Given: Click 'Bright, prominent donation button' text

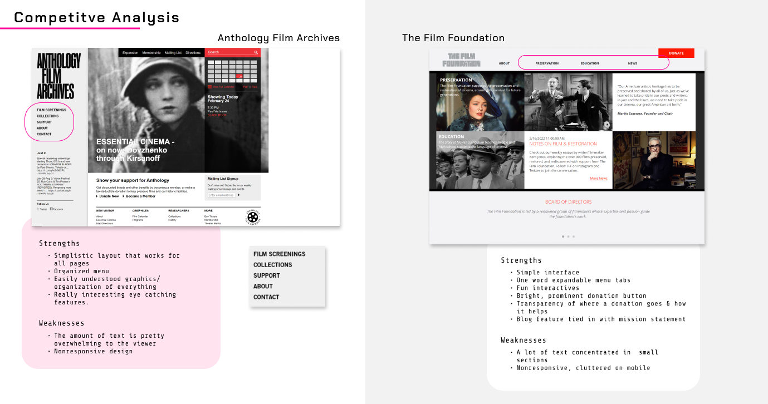Looking at the screenshot, I should point(581,295).
